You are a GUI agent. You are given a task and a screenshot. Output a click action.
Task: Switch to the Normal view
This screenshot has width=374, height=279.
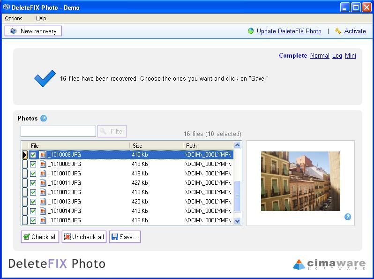320,56
